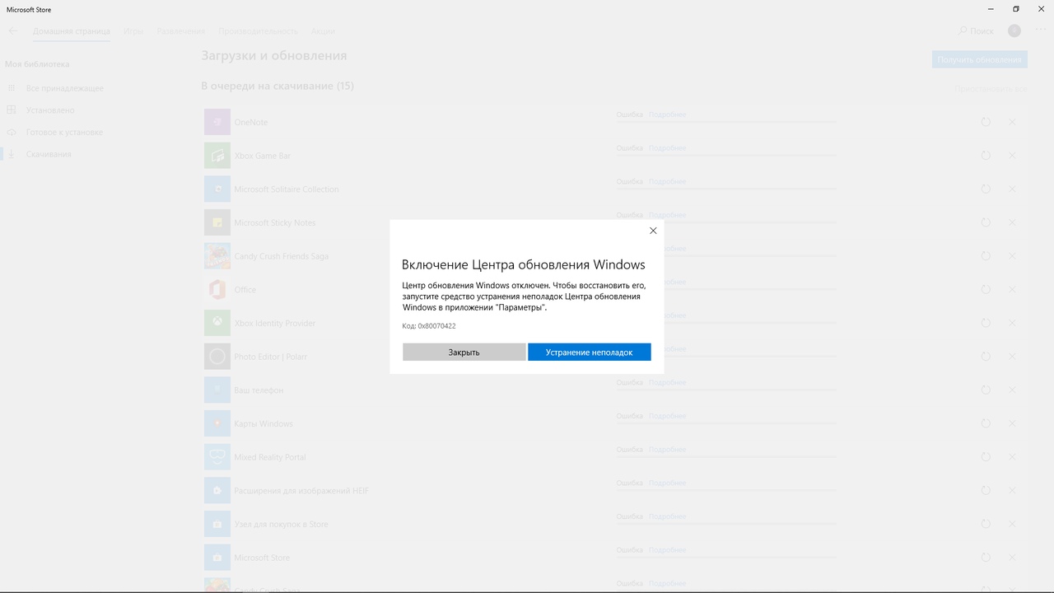Click the Расширения для изображений HEIF icon
Image resolution: width=1054 pixels, height=593 pixels.
(217, 490)
